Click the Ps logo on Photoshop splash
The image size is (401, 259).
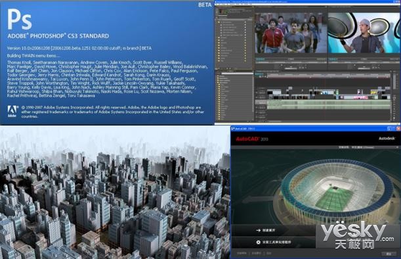pos(20,19)
